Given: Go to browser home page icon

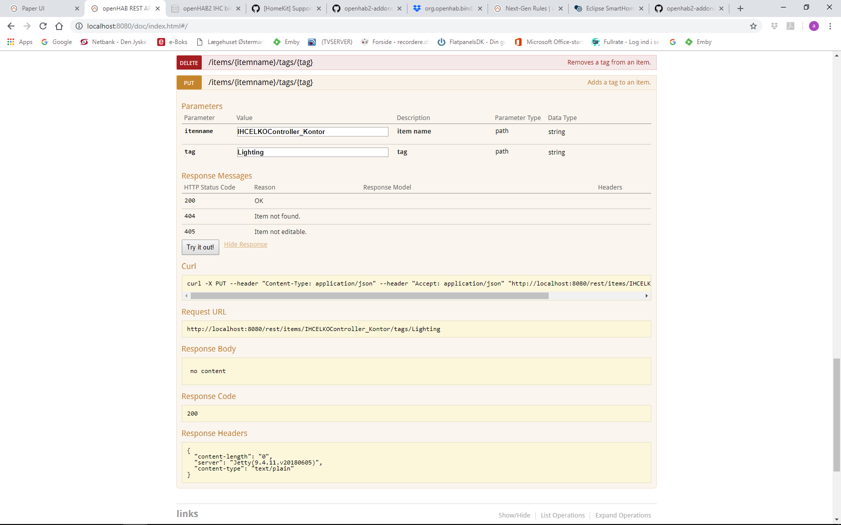Looking at the screenshot, I should coord(59,26).
